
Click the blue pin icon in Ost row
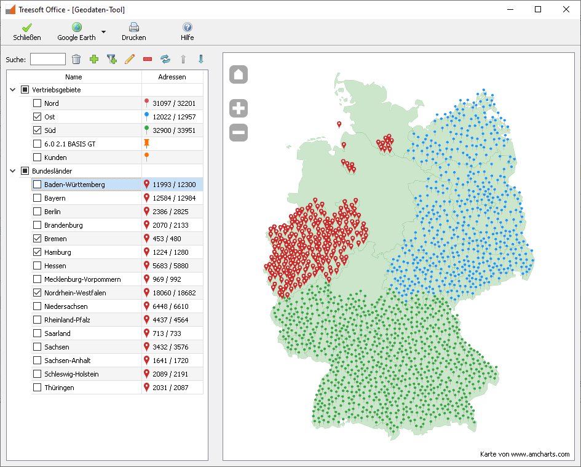(147, 116)
